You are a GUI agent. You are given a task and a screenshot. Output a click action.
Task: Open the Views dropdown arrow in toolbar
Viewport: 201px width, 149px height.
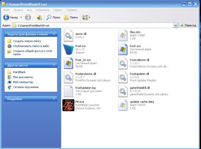tap(89, 18)
